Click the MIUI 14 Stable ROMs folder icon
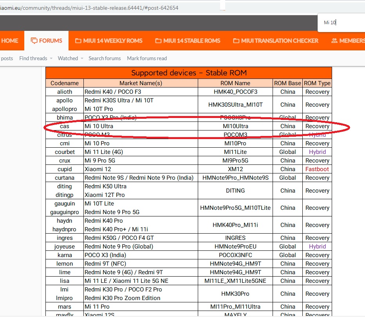Screen dimensions: 365x318 (158, 41)
